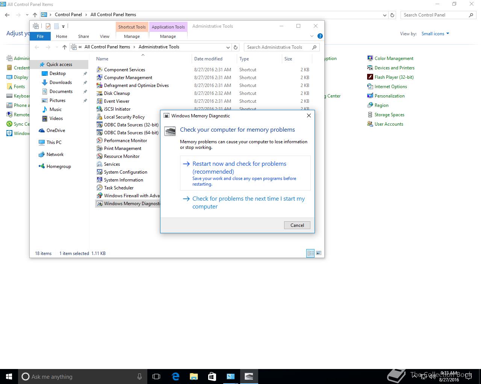The image size is (481, 384).
Task: Open the Start menu
Action: [9, 376]
